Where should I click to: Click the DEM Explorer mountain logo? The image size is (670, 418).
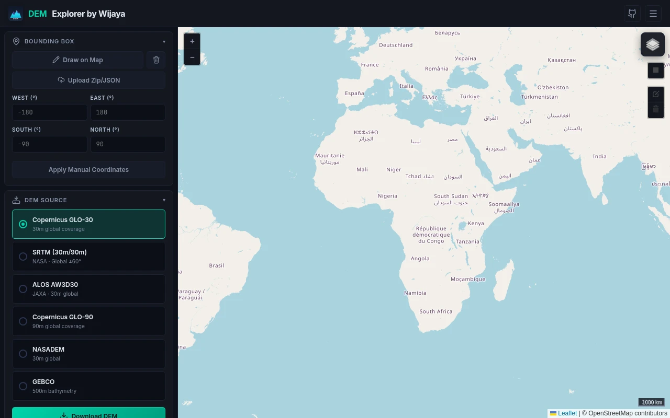click(16, 14)
